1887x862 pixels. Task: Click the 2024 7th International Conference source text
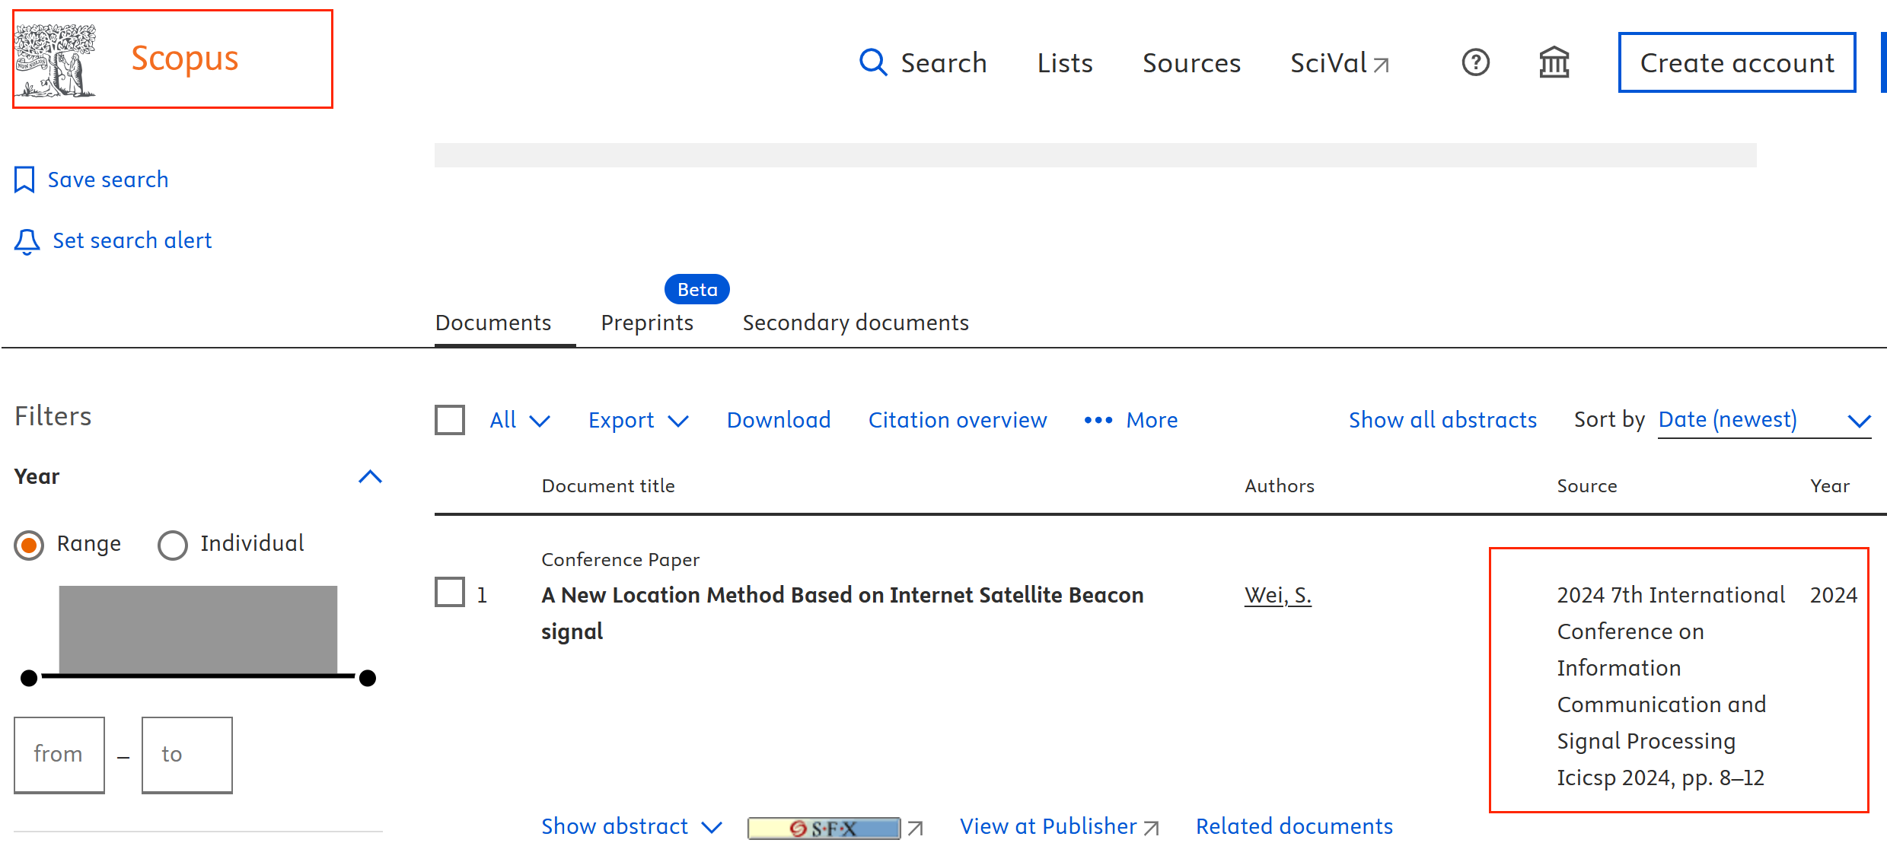coord(1671,686)
